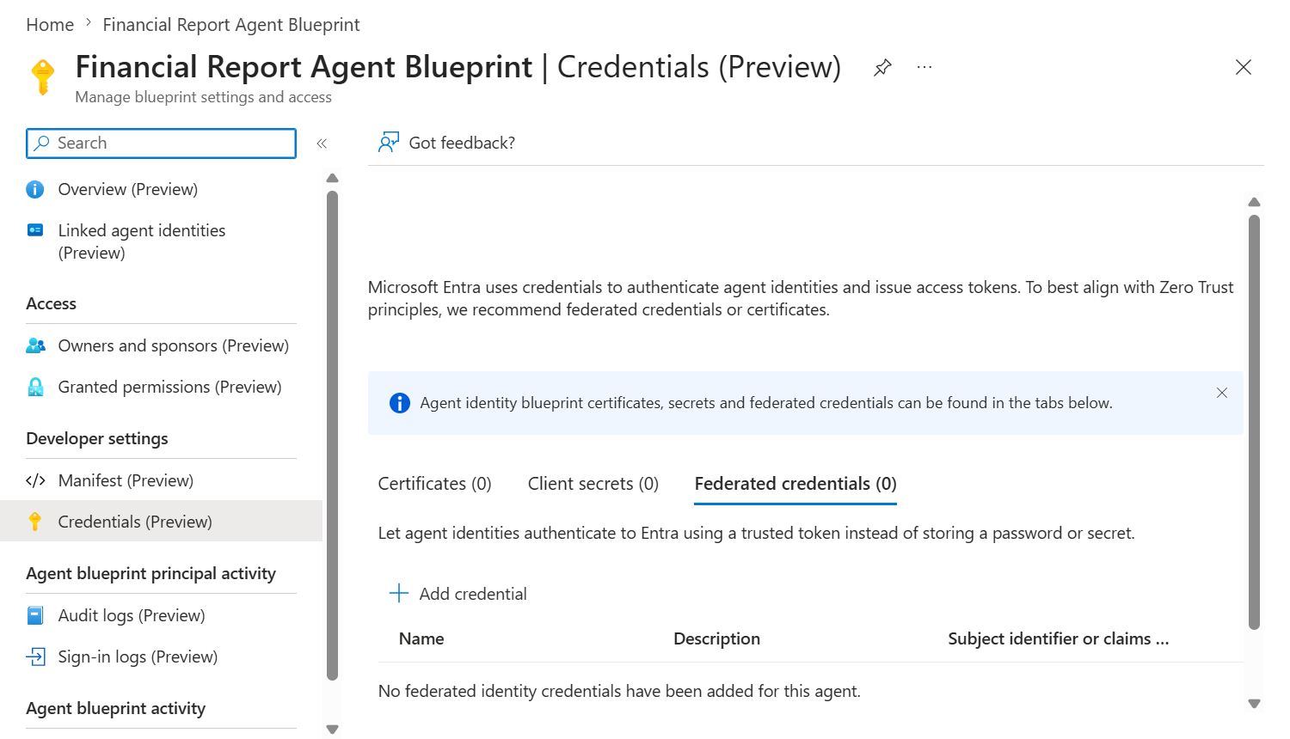Click Developer settings section header
1290x739 pixels.
(x=97, y=438)
